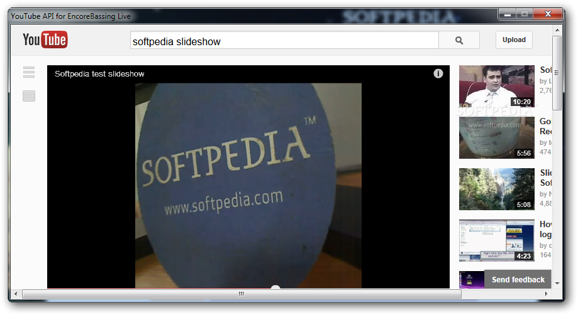Image resolution: width=578 pixels, height=315 pixels.
Task: Open the Softpedia test slideshow title link
Action: click(x=99, y=74)
